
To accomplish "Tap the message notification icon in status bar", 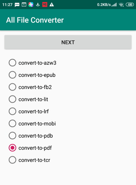I will point(17,5).
